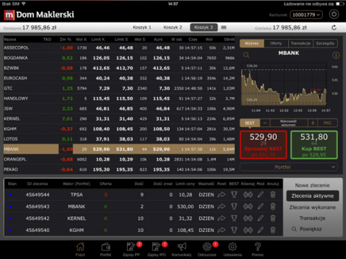
Task: Sort by Zm % column header
Action: point(66,39)
